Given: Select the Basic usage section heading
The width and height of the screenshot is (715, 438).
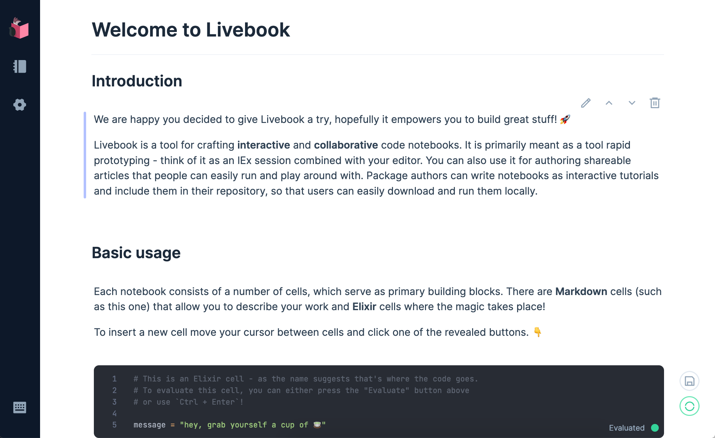Looking at the screenshot, I should click(136, 253).
